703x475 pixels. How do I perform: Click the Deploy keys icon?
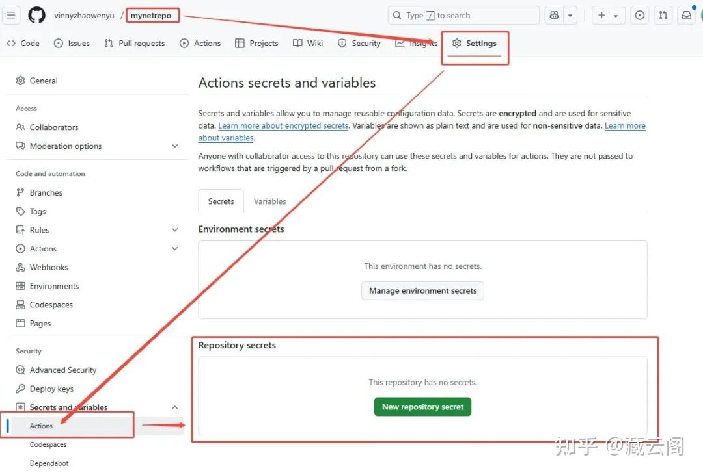(20, 389)
